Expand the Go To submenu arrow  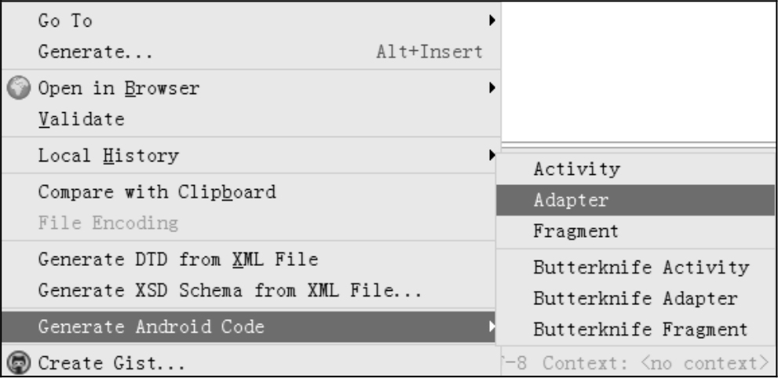(x=492, y=21)
